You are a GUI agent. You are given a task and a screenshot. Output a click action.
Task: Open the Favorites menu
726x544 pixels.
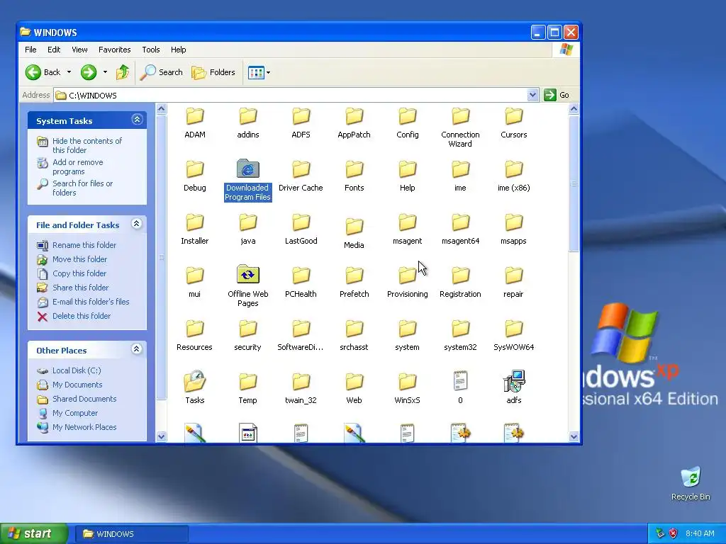[x=114, y=50]
